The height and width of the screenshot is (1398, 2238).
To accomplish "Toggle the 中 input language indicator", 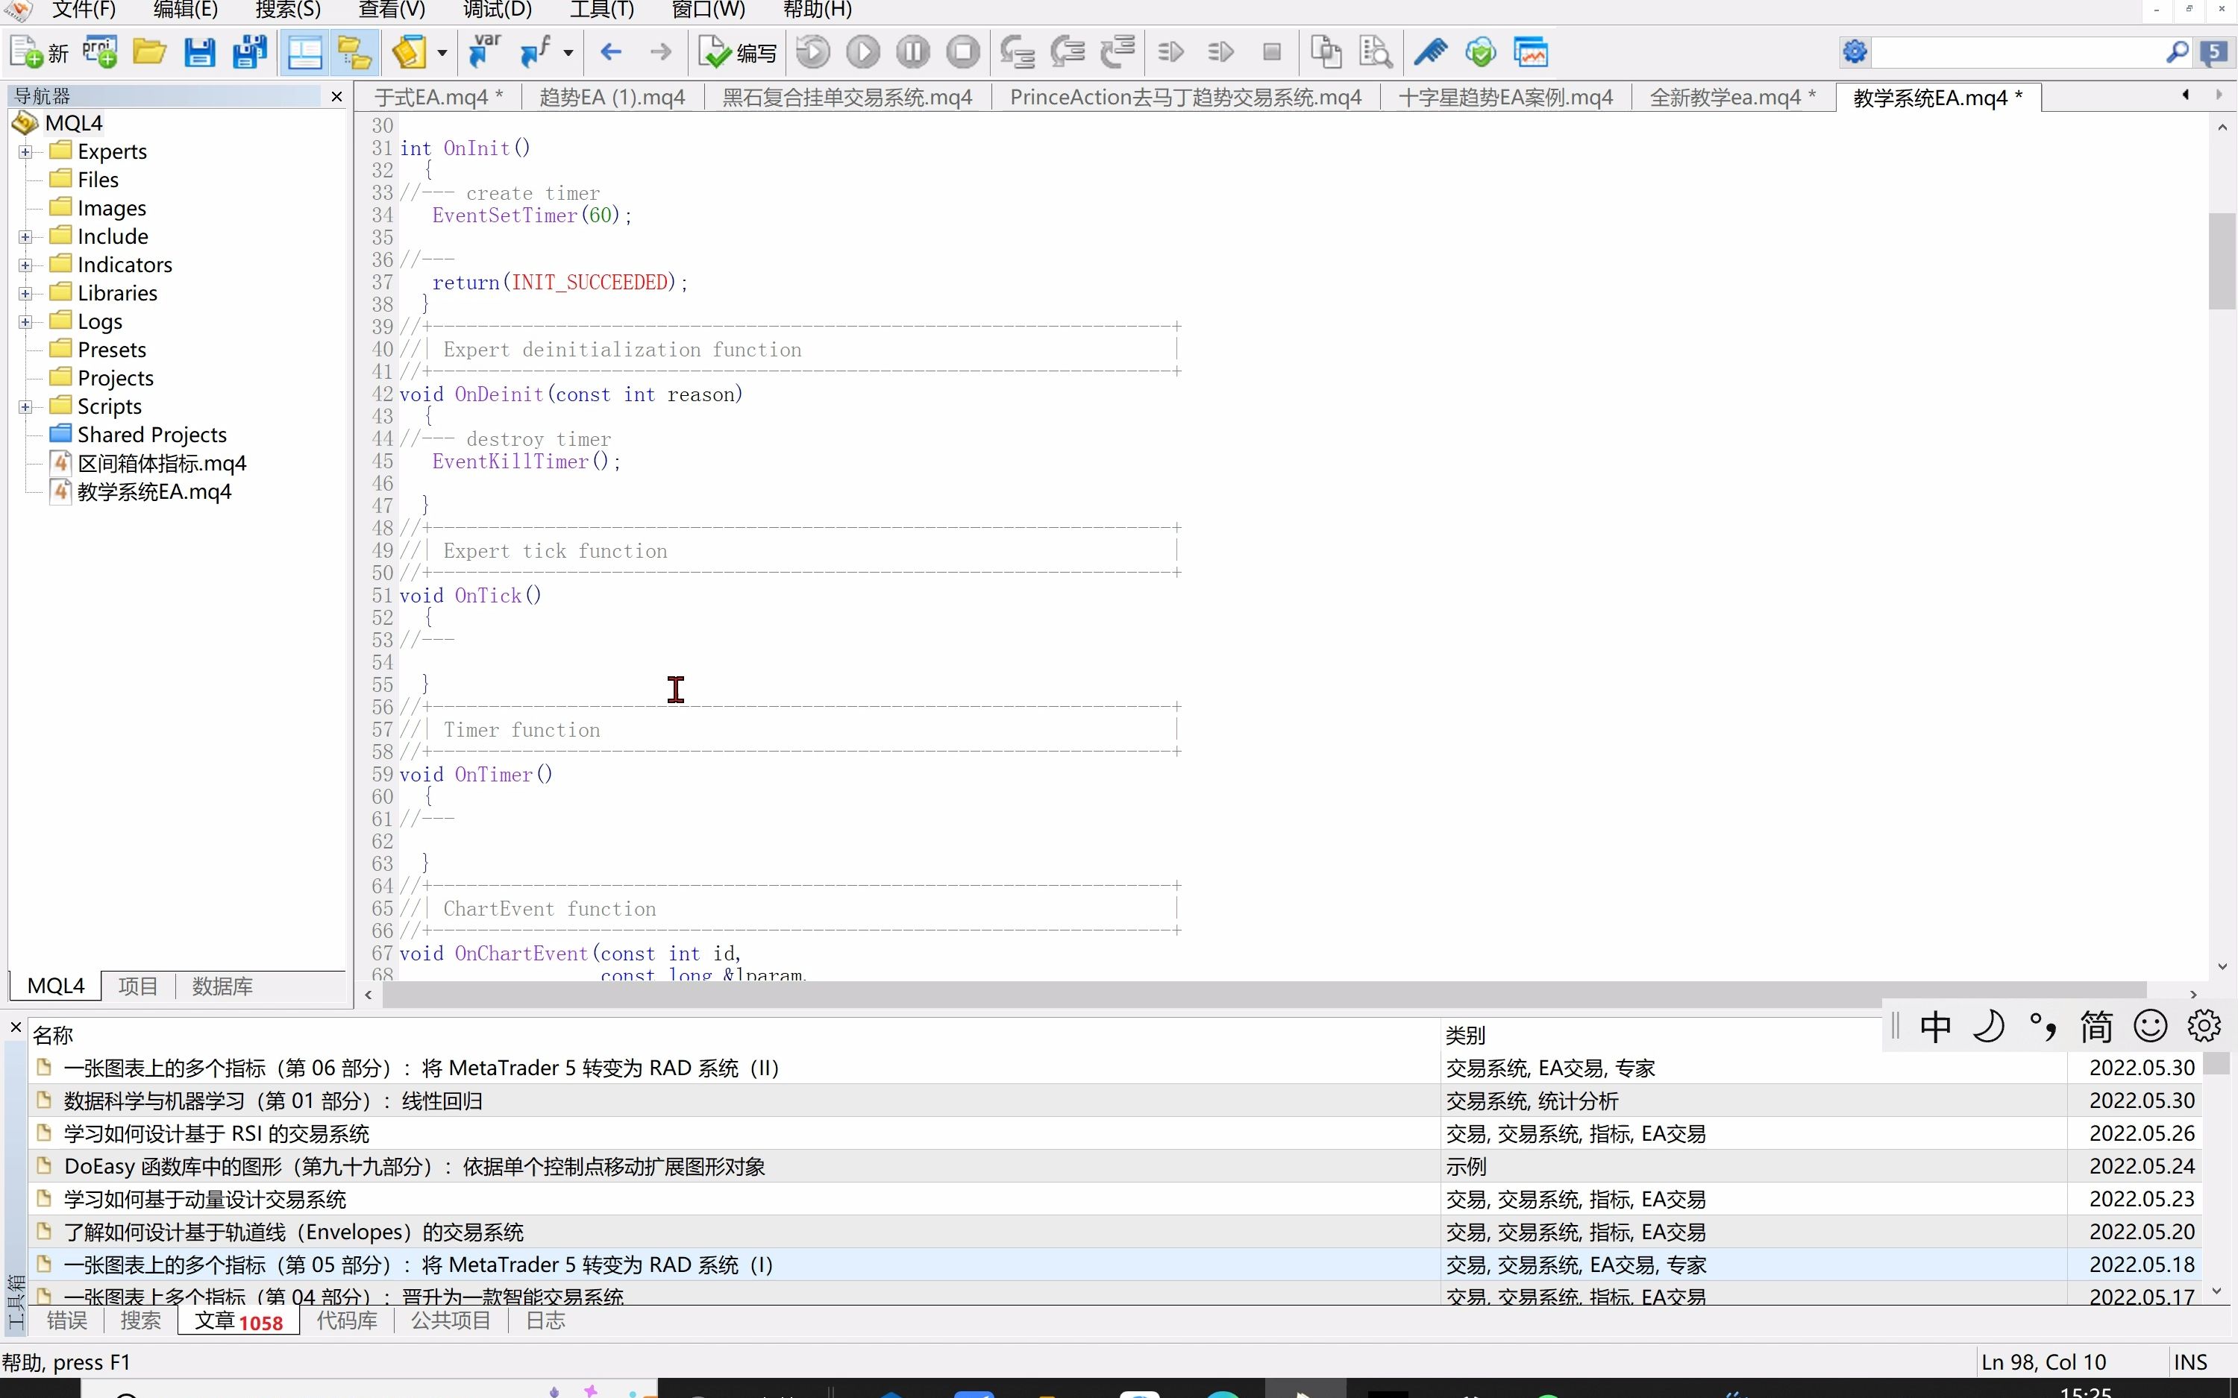I will coord(1934,1026).
